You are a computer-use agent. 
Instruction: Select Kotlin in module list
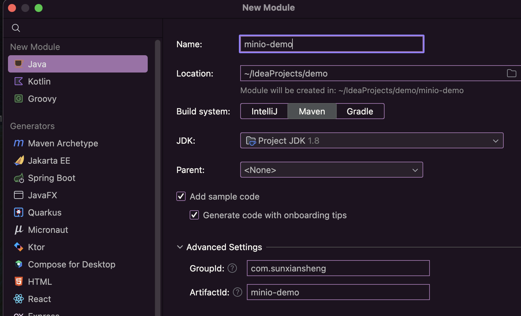click(78, 81)
